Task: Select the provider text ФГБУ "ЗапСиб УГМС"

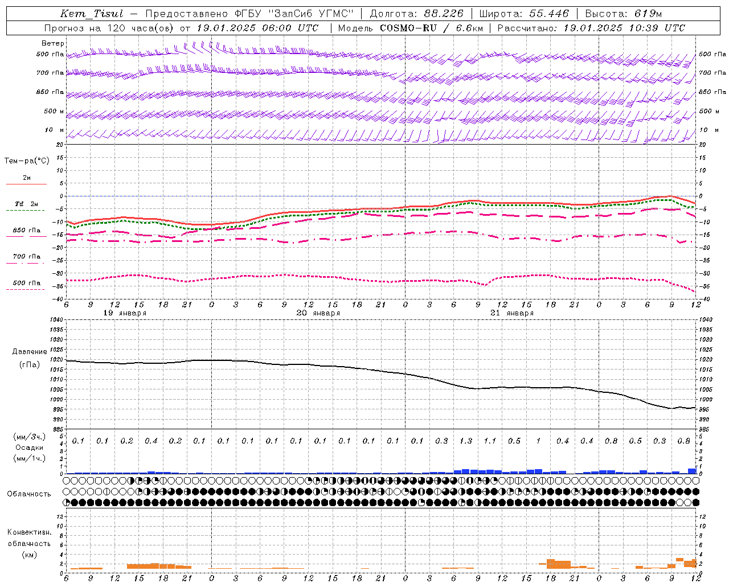Action: click(x=294, y=14)
